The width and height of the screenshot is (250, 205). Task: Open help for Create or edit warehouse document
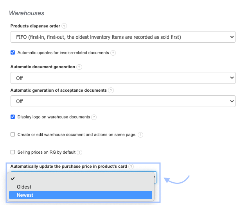[x=140, y=135]
